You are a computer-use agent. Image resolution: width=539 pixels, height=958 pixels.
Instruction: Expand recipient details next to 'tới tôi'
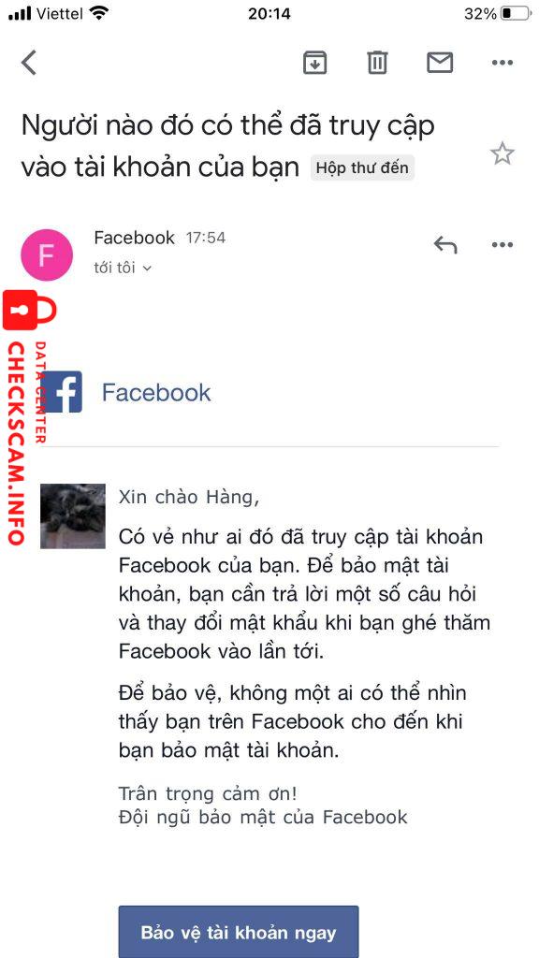(146, 269)
